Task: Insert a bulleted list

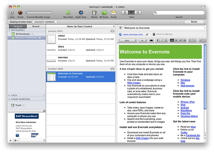Action: (x=190, y=40)
